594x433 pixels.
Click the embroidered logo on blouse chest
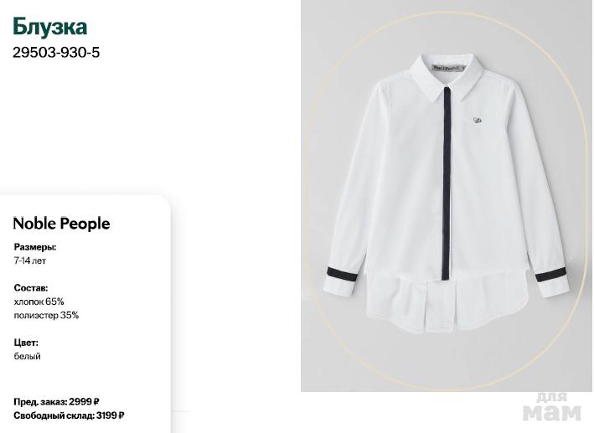click(x=478, y=121)
